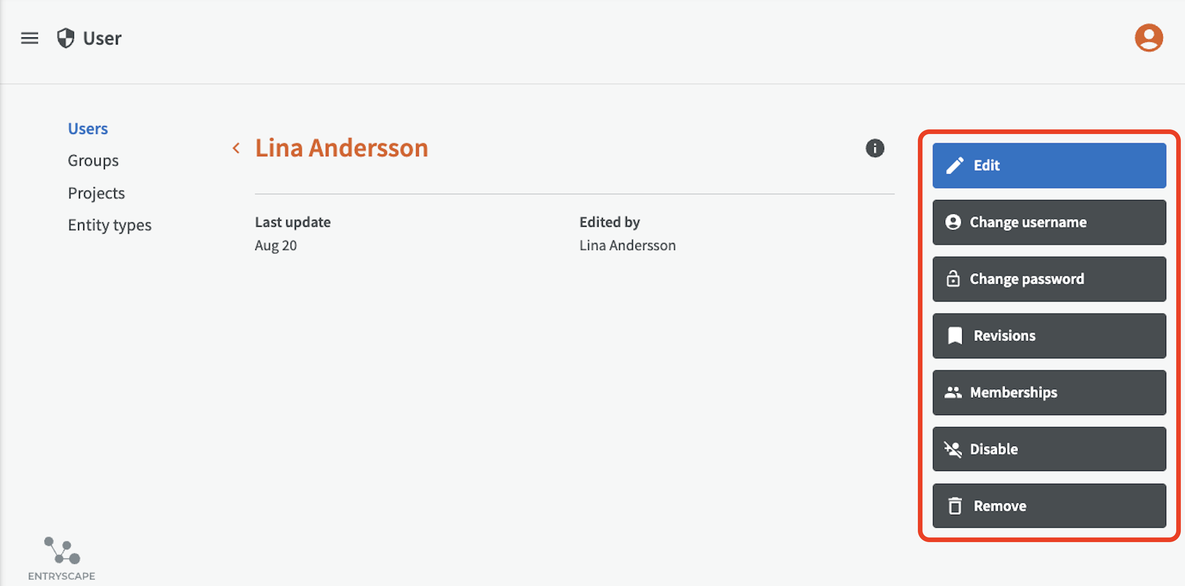This screenshot has width=1185, height=586.
Task: Open the Revisions history
Action: click(1049, 336)
